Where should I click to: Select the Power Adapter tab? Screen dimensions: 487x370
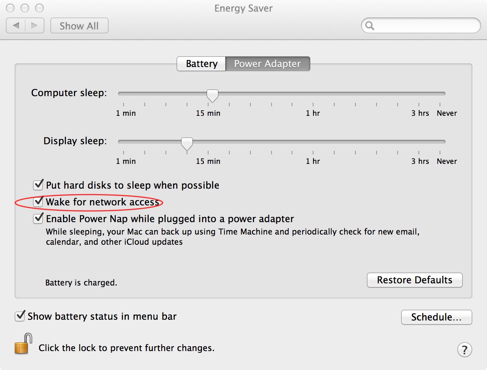[267, 63]
